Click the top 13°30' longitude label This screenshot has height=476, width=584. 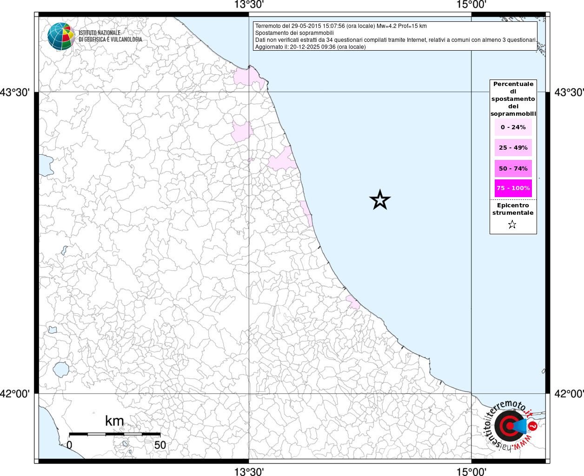249,5
